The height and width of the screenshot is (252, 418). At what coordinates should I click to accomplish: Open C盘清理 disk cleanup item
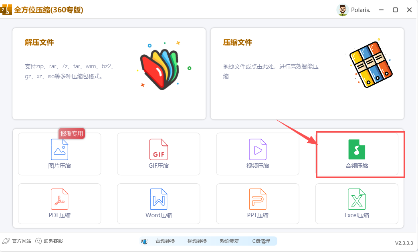point(261,241)
